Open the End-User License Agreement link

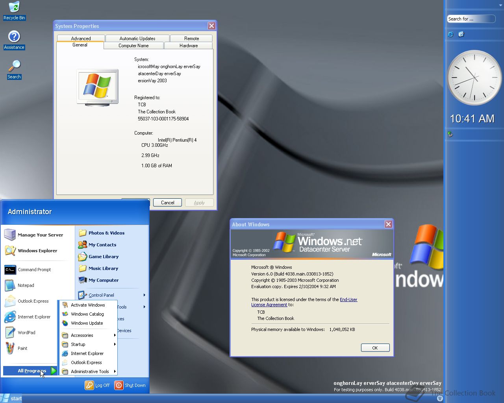click(304, 302)
